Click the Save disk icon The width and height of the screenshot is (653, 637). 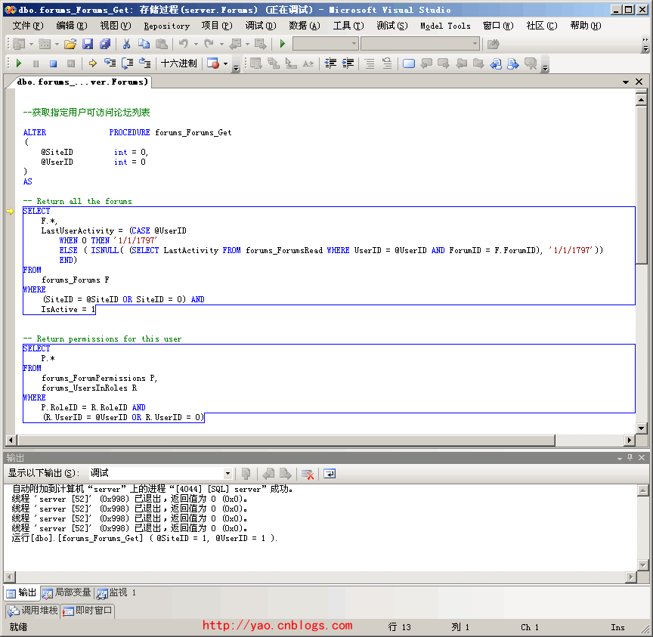[88, 45]
